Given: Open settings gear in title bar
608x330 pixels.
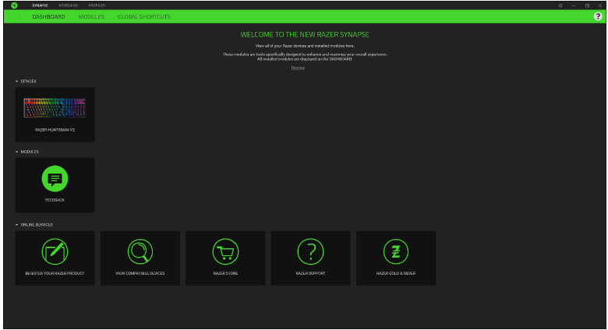Looking at the screenshot, I should 560,5.
